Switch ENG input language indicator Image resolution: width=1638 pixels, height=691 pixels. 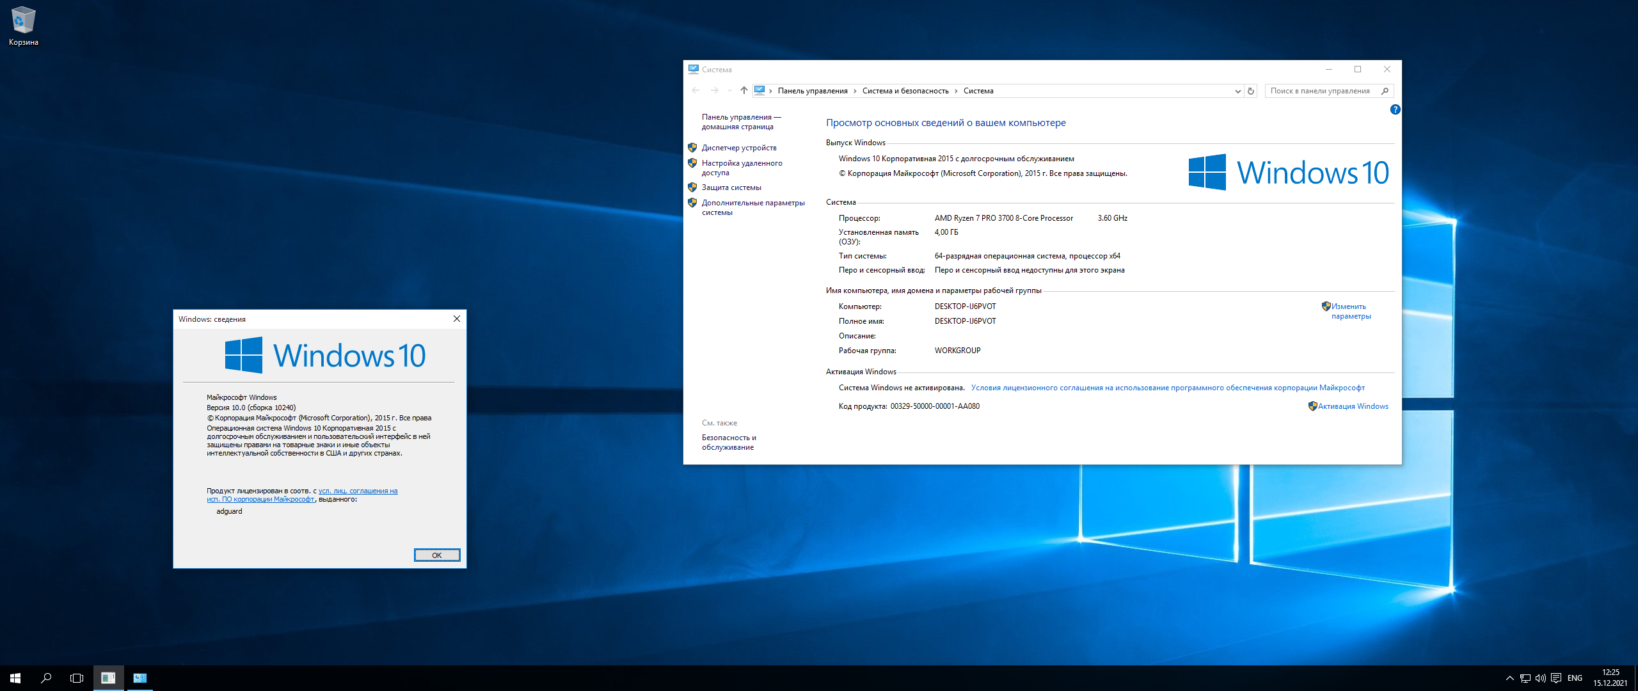1575,678
